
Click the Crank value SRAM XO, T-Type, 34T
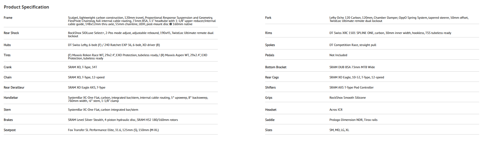82,67
